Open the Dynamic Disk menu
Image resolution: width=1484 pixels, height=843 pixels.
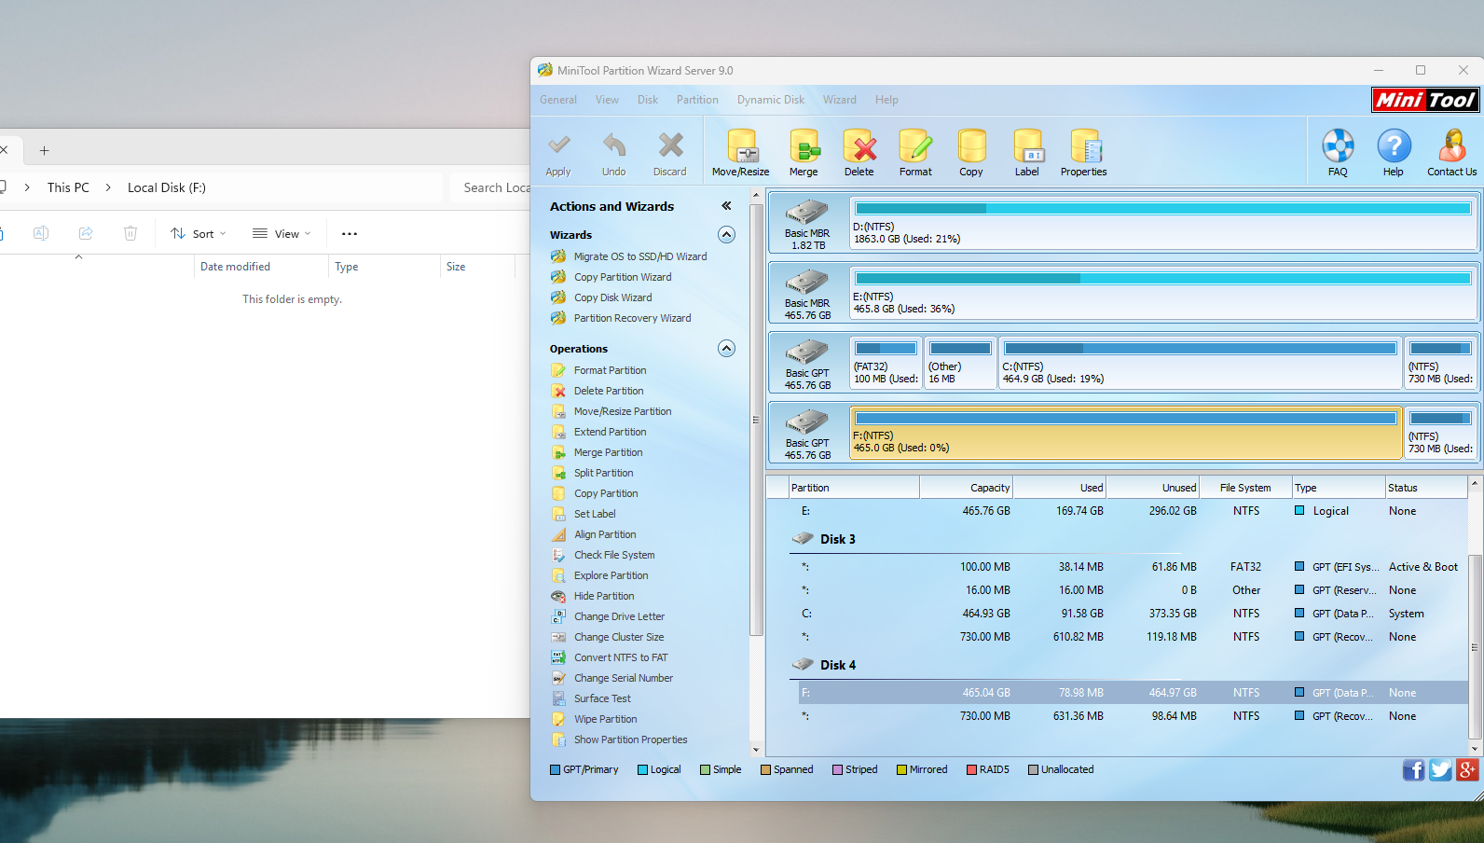(x=770, y=100)
